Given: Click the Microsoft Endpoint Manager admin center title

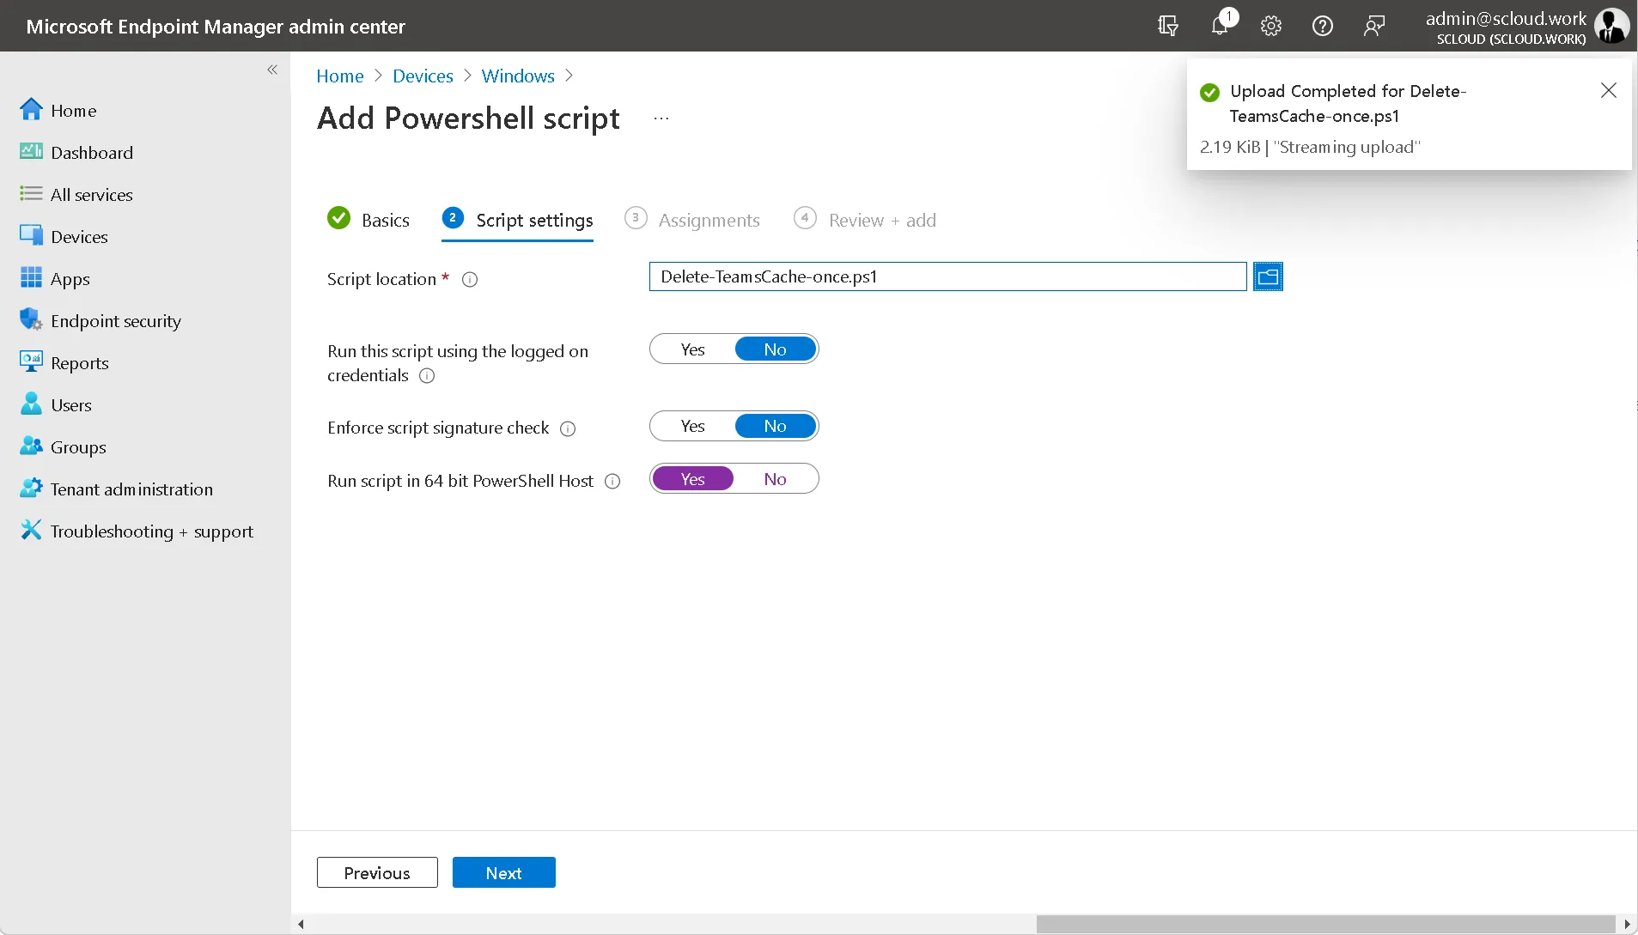Looking at the screenshot, I should click(216, 26).
